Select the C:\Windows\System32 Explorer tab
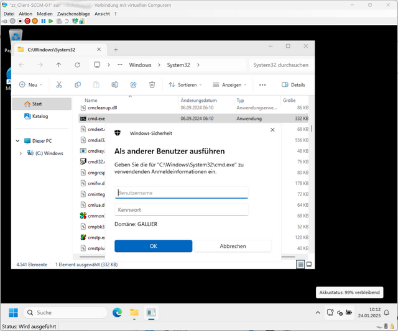The height and width of the screenshot is (331, 398). pos(60,50)
